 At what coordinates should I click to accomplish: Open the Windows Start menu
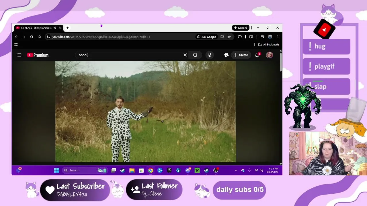tap(56, 170)
